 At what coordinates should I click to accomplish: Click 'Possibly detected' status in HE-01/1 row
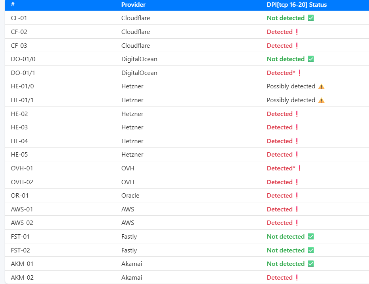click(291, 101)
